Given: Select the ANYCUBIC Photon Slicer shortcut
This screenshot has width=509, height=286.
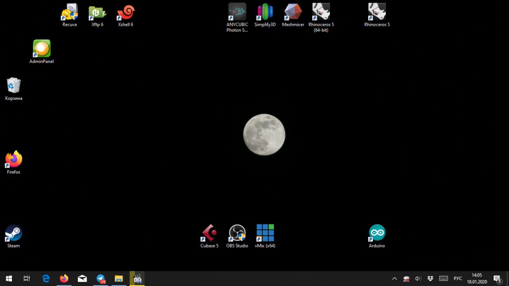Looking at the screenshot, I should (237, 18).
